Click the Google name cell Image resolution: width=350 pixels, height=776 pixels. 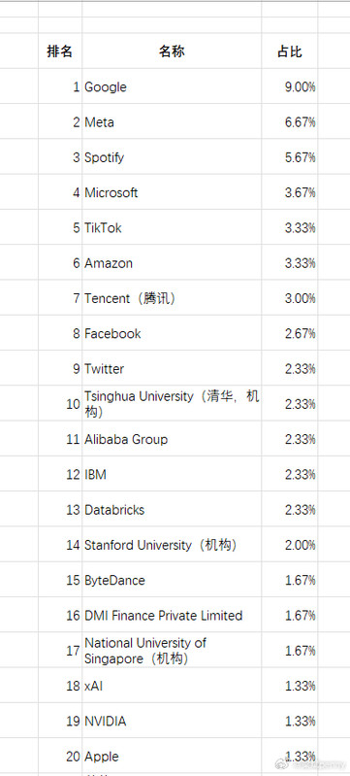pyautogui.click(x=172, y=86)
